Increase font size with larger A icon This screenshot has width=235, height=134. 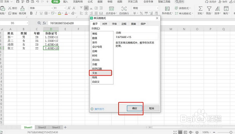point(69,8)
